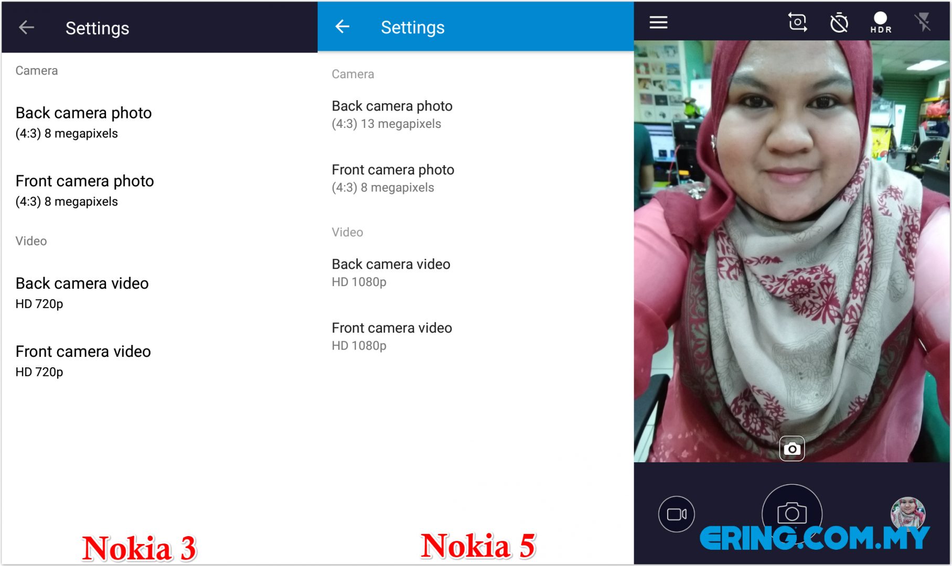Open Back camera video HD 720p setting
The width and height of the screenshot is (952, 566).
point(159,293)
